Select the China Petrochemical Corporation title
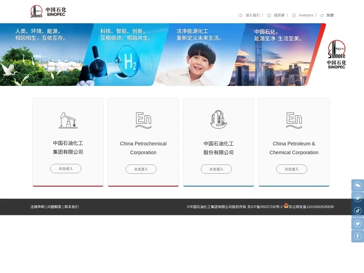 [143, 148]
